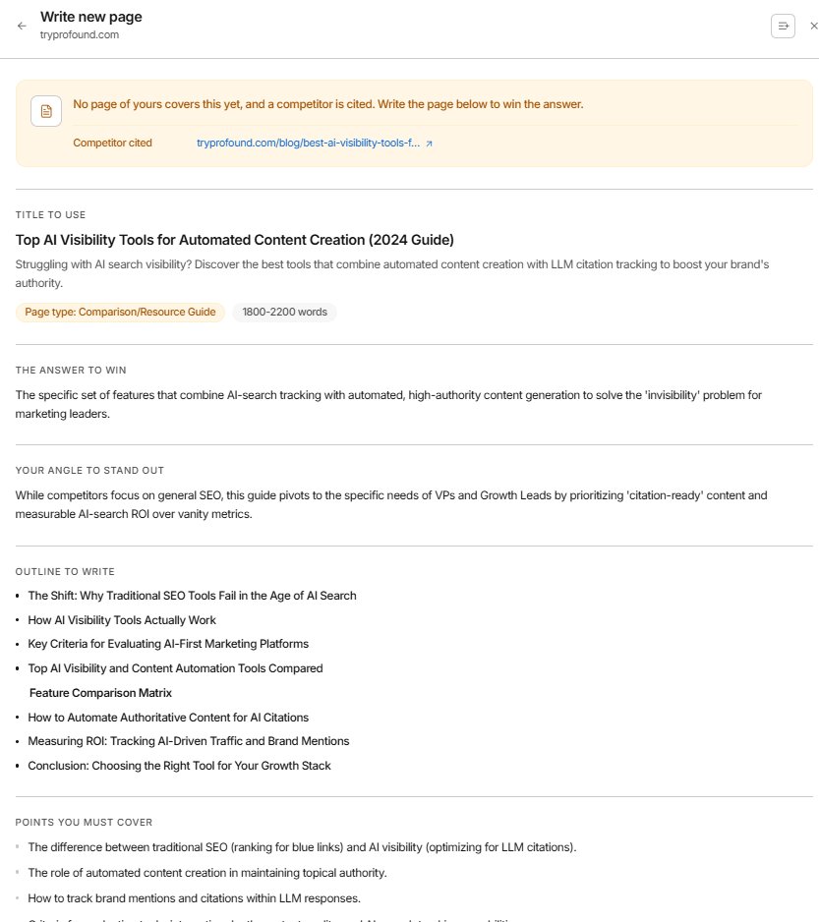Select outline item Conclusion: Choosing the Right Tool
Screen dimensions: 819x922
pos(180,766)
